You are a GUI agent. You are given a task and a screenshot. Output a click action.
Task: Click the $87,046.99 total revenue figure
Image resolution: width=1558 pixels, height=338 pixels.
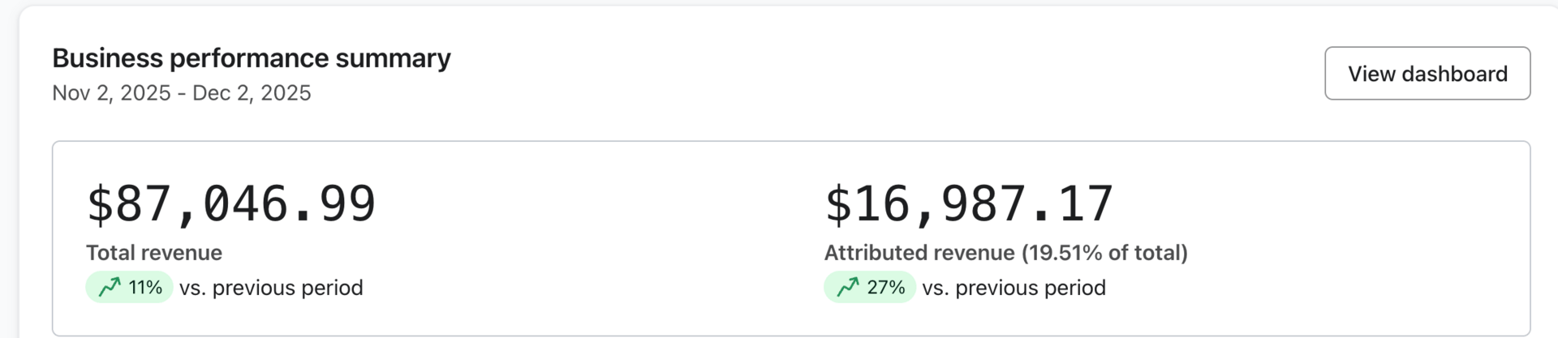pos(231,203)
